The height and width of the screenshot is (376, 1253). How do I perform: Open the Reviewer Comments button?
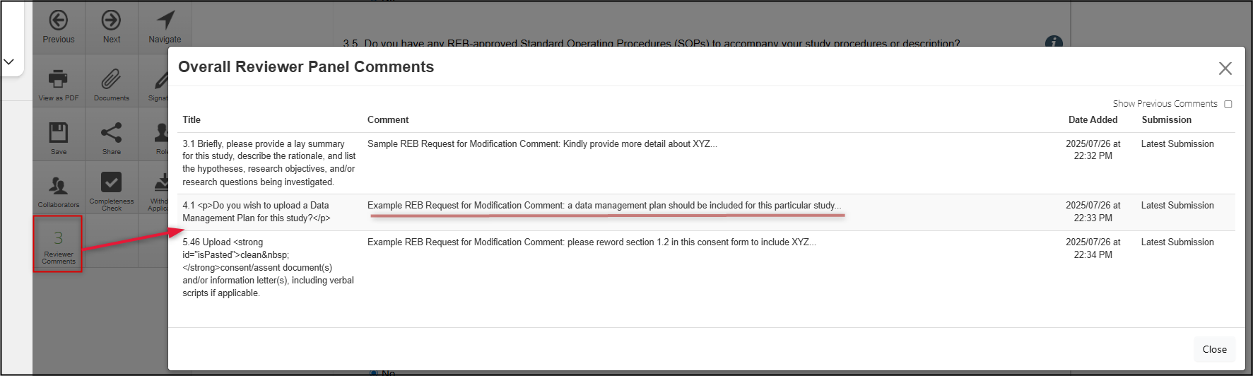(58, 244)
